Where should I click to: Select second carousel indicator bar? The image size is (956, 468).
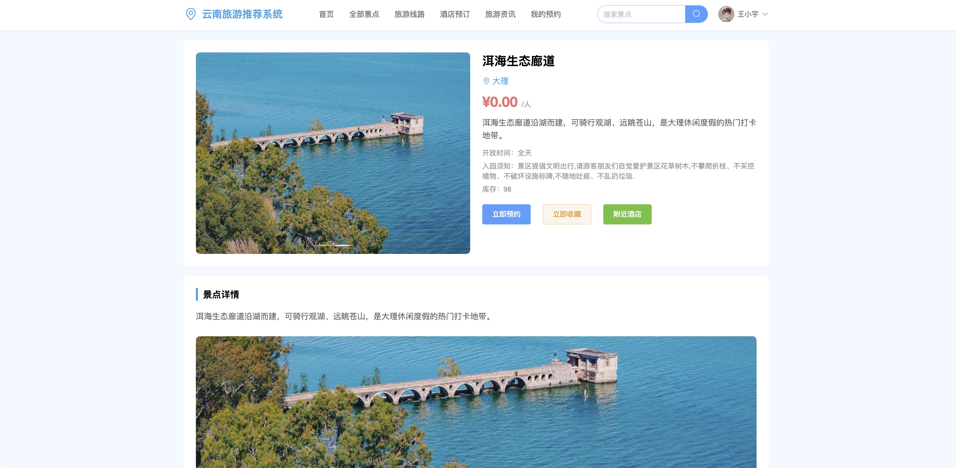(343, 245)
